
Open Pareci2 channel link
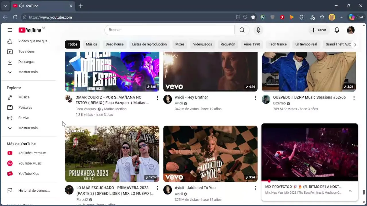(x=82, y=199)
